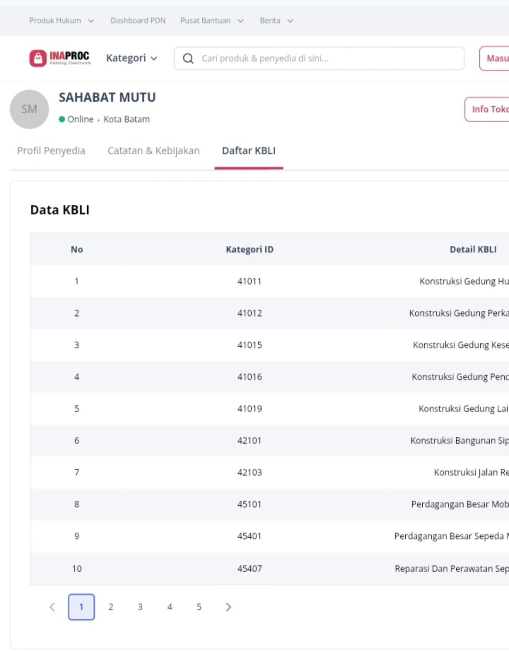Viewport: 509px width, 651px height.
Task: Go to page 4
Action: coord(170,607)
